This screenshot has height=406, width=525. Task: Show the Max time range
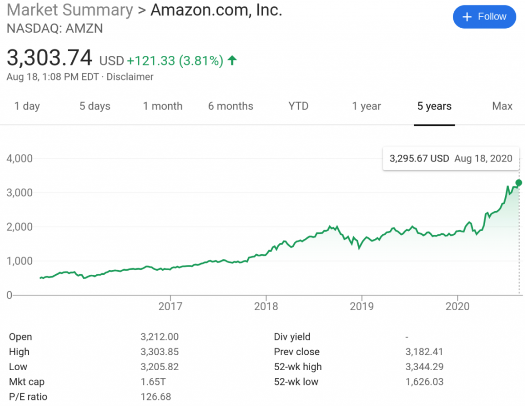click(502, 106)
